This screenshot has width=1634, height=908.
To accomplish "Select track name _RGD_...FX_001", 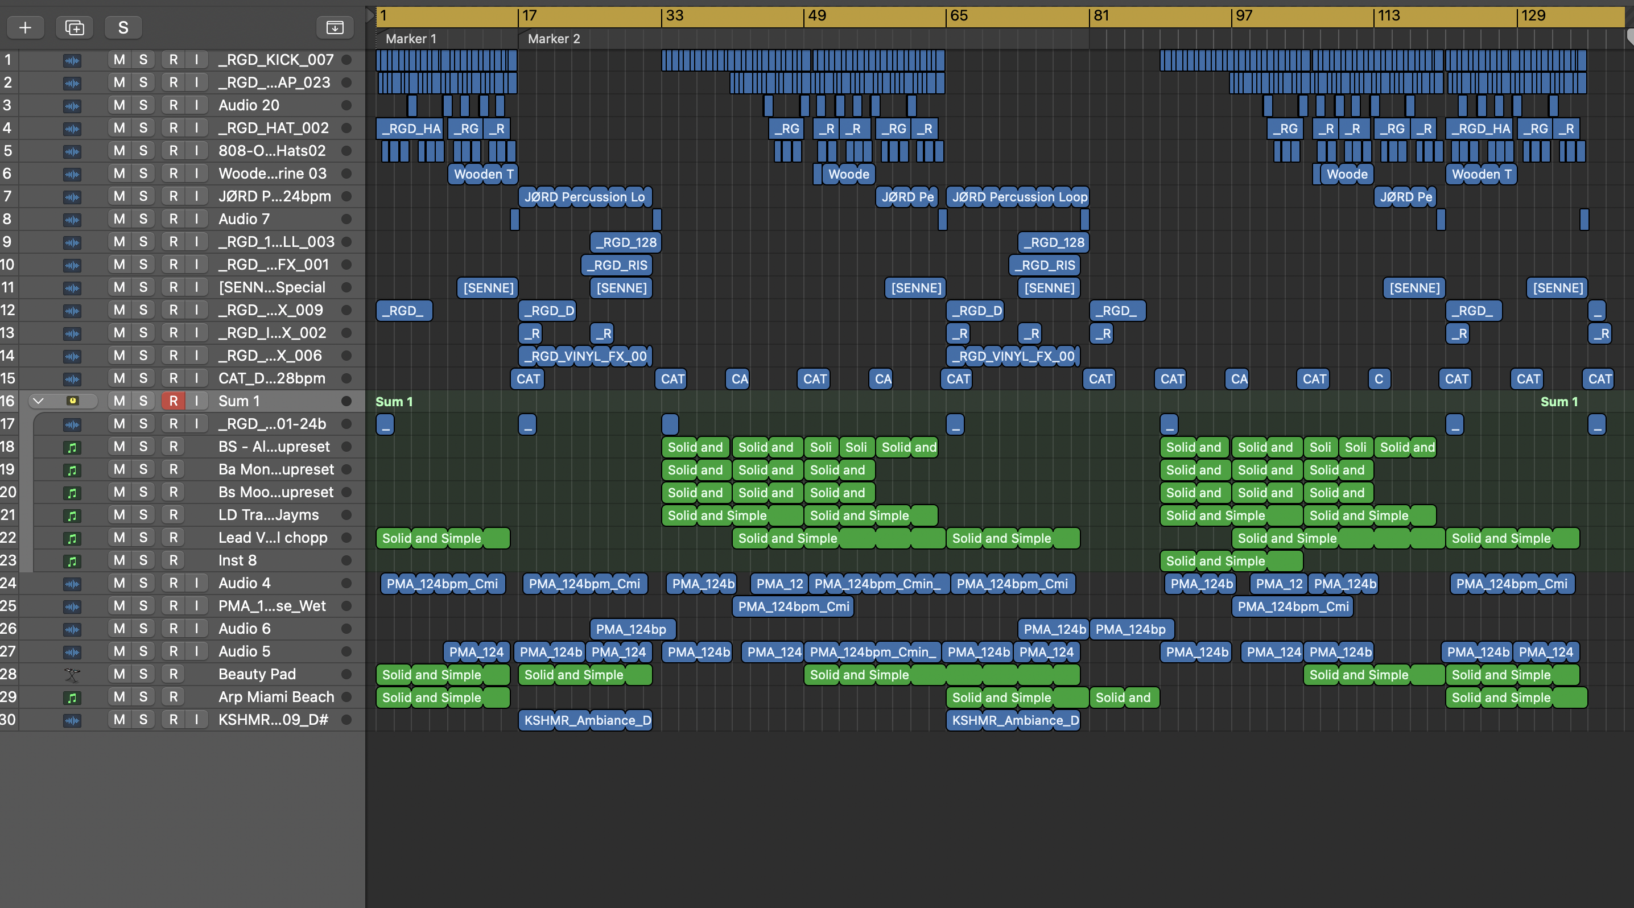I will [274, 265].
